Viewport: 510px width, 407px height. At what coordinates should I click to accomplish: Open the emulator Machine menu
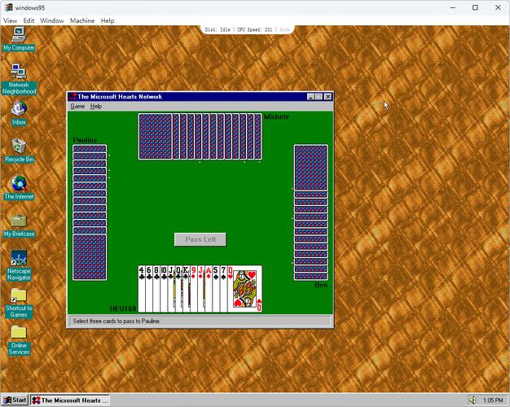tap(82, 20)
